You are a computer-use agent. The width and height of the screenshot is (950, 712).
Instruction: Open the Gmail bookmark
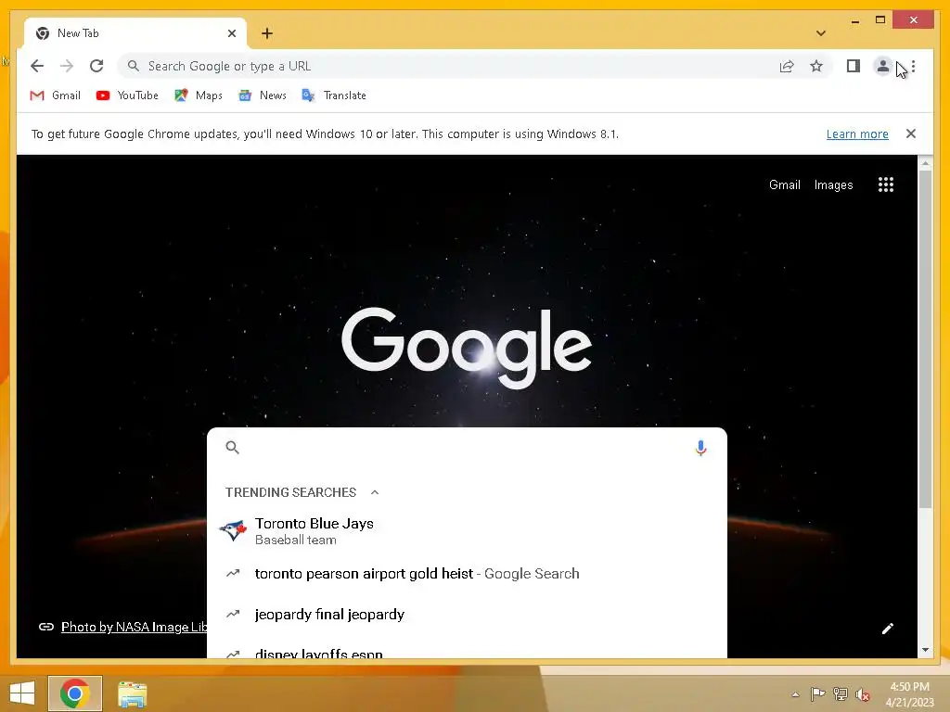(x=55, y=95)
